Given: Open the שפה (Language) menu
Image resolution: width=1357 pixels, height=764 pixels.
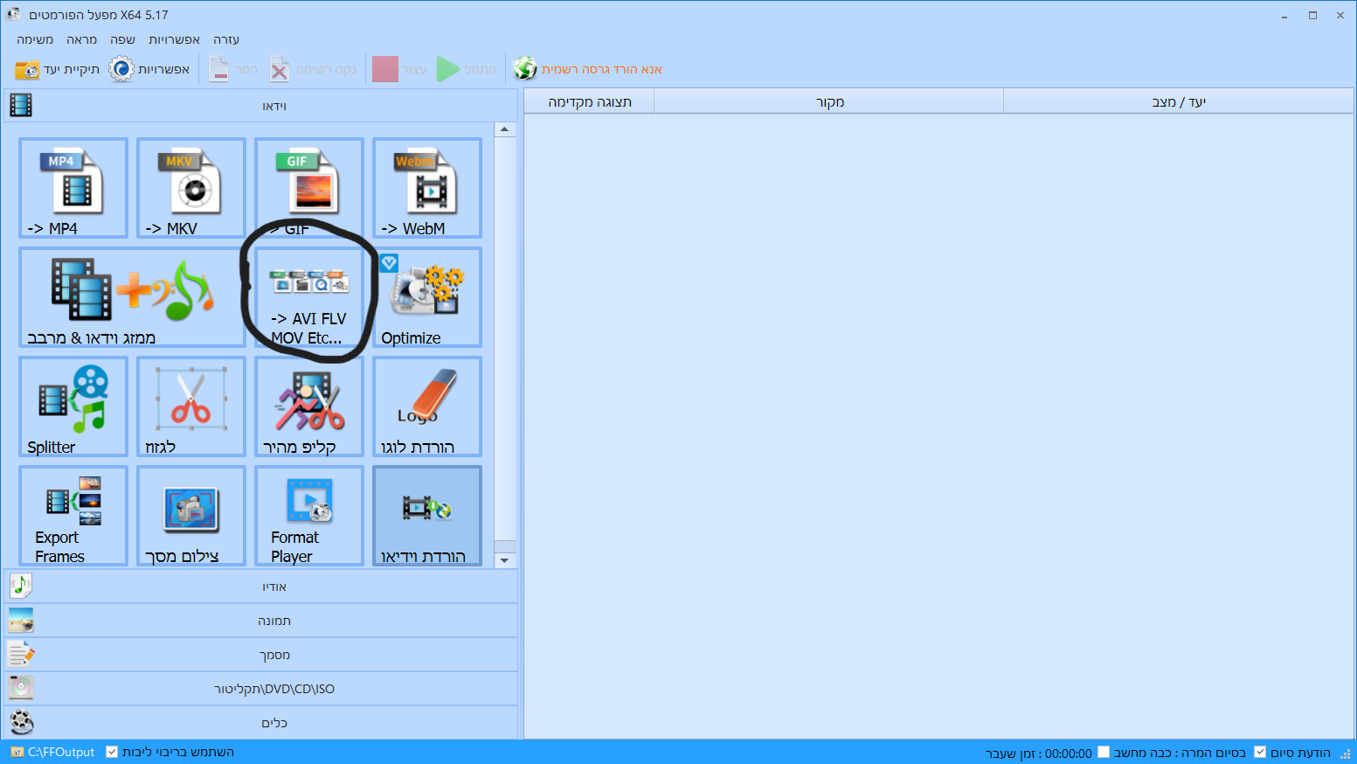Looking at the screenshot, I should pyautogui.click(x=122, y=39).
